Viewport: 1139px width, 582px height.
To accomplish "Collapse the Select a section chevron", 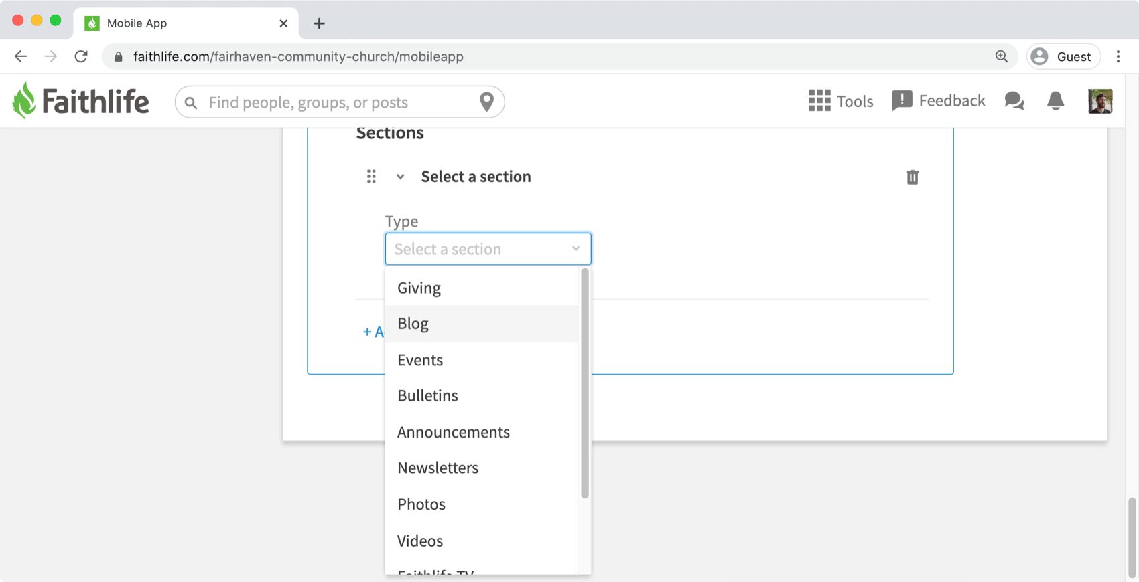I will 400,177.
